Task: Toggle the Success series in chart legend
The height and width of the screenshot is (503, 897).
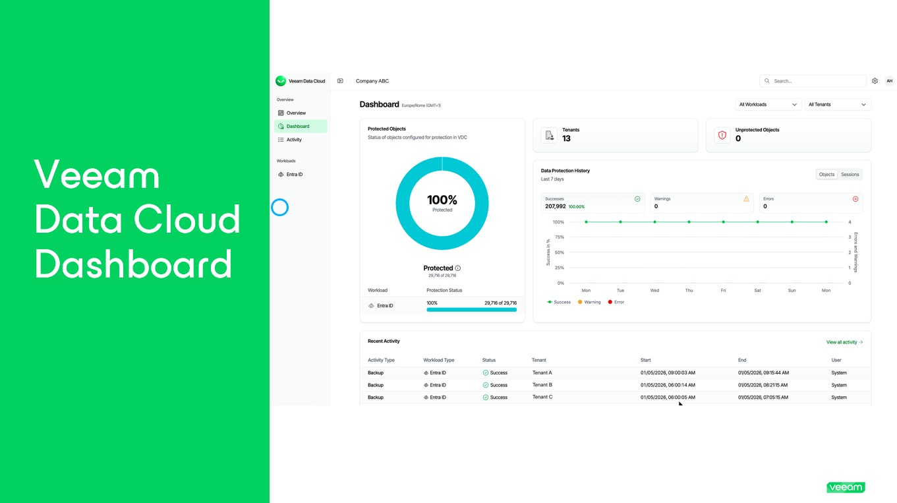Action: click(559, 302)
